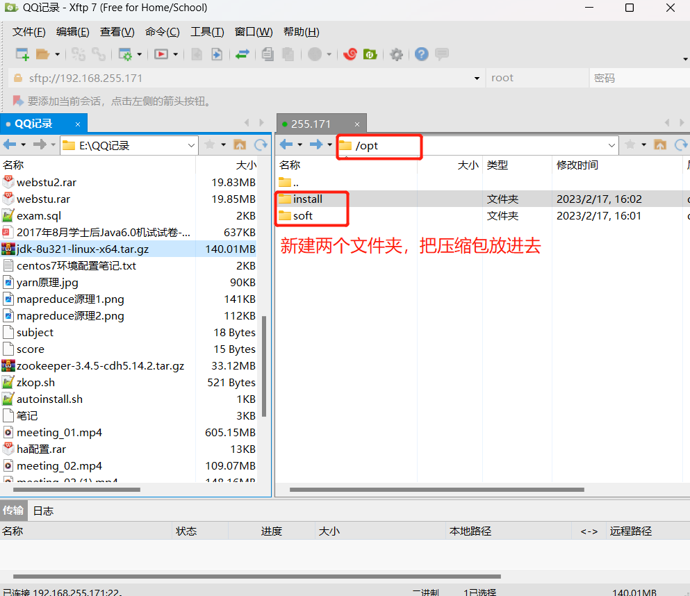Click local pane home folder icon

point(240,144)
